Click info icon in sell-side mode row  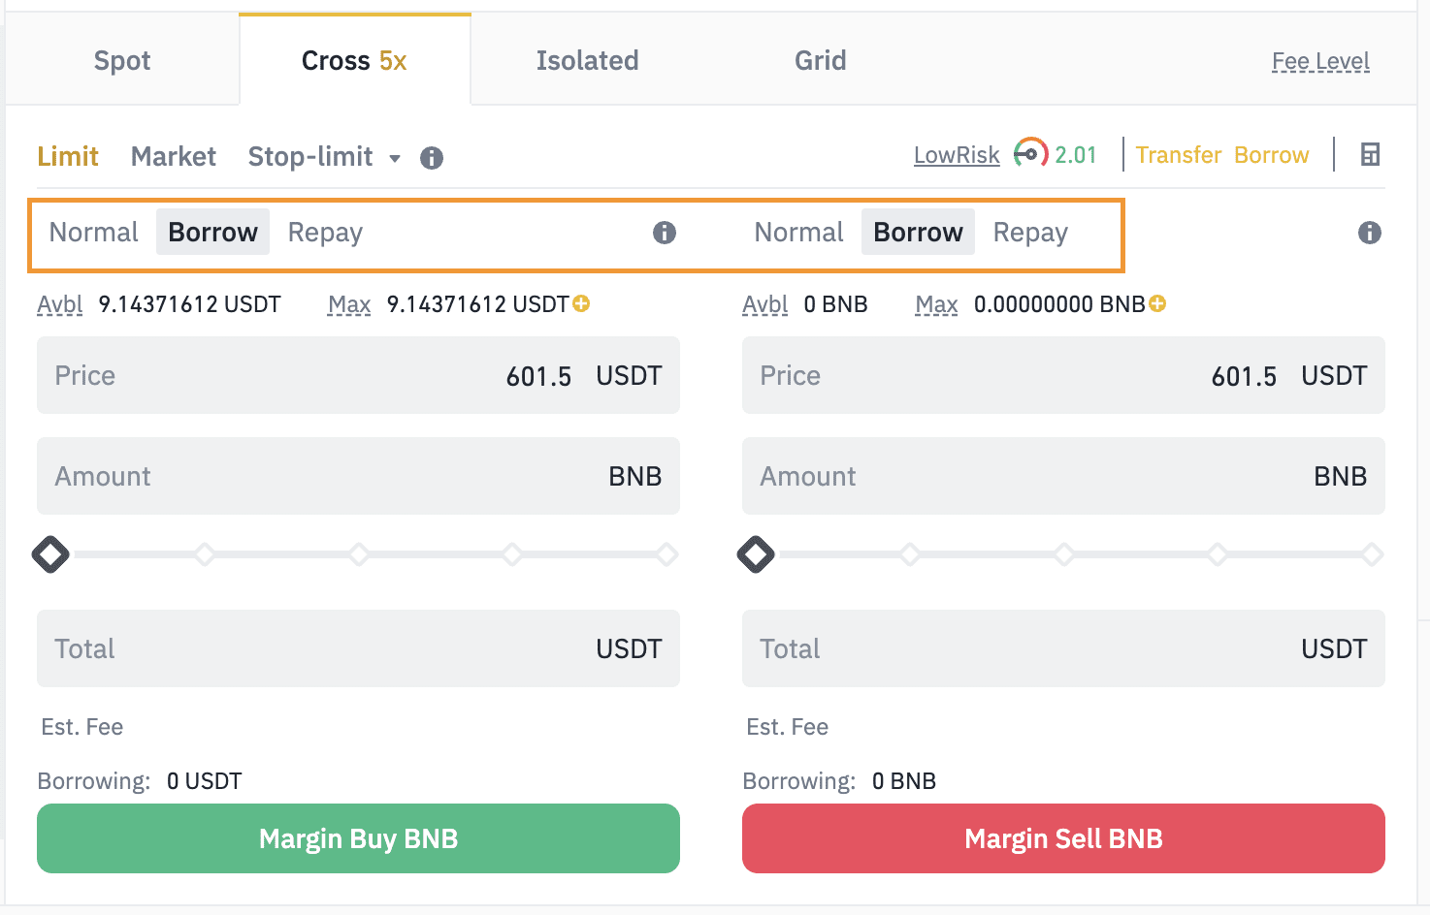[1369, 233]
